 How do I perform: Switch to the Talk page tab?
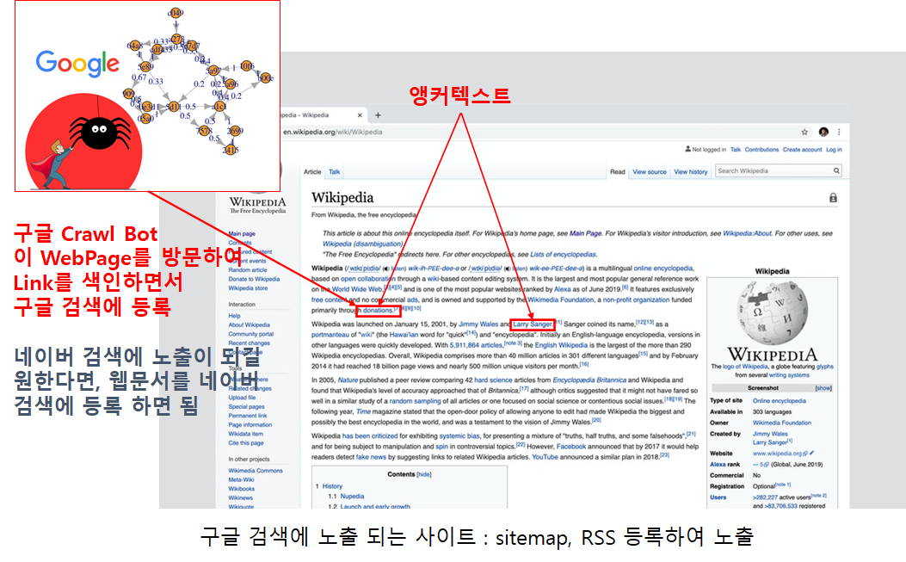(x=335, y=172)
